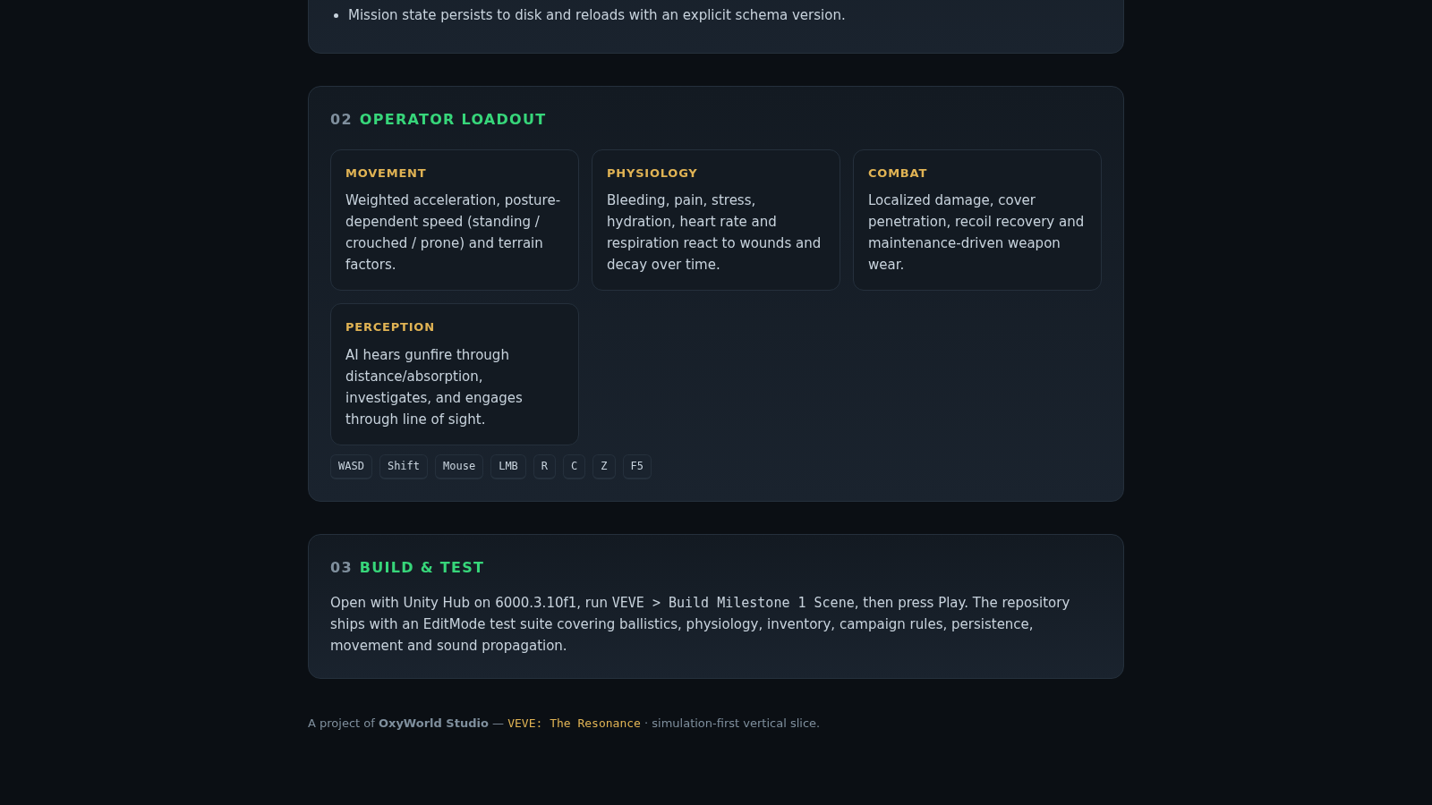
Task: Select the Physiology loadout card
Action: (x=716, y=220)
